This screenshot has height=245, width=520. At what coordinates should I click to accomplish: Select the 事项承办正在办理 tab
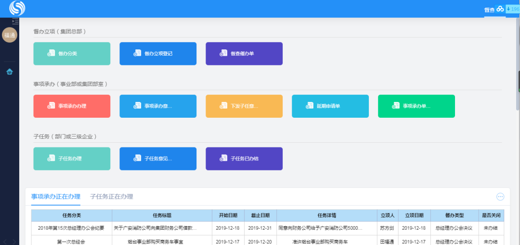coord(56,196)
